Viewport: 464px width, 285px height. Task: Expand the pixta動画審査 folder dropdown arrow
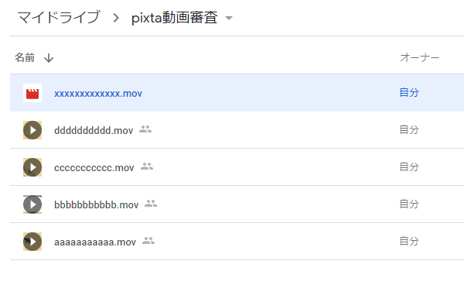pos(229,18)
